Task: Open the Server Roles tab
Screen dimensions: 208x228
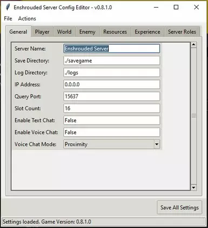Action: coord(182,32)
